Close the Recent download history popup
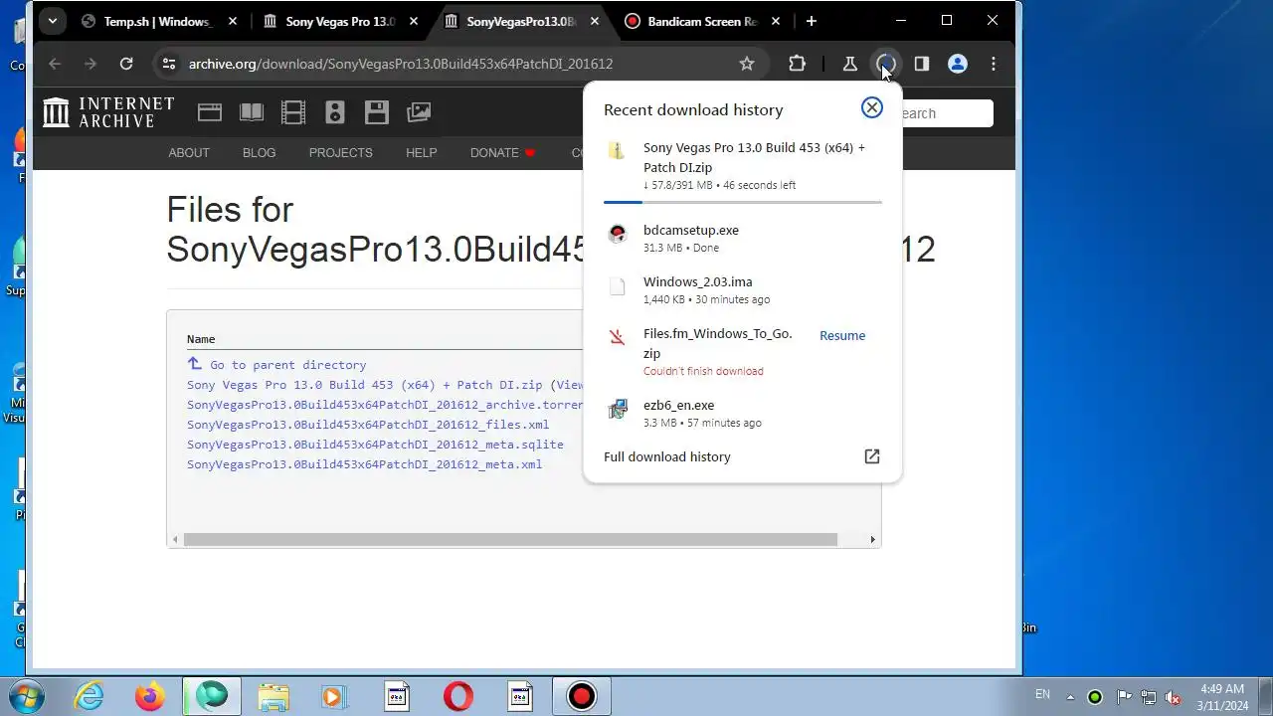This screenshot has width=1273, height=716. (x=872, y=107)
